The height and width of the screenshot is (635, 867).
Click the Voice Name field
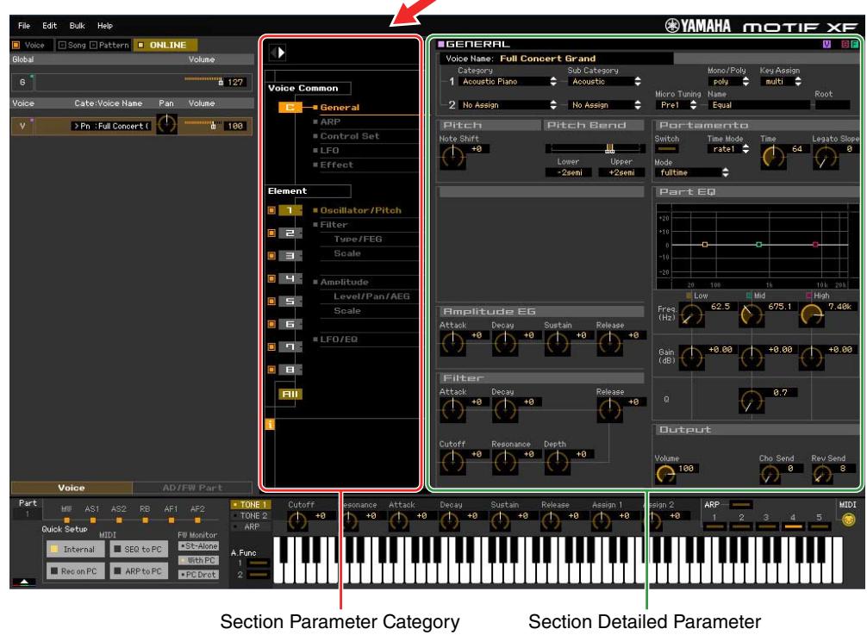click(556, 58)
